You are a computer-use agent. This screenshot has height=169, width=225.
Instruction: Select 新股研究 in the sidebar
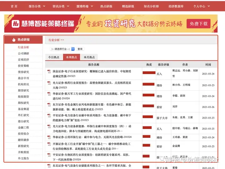[23, 146]
